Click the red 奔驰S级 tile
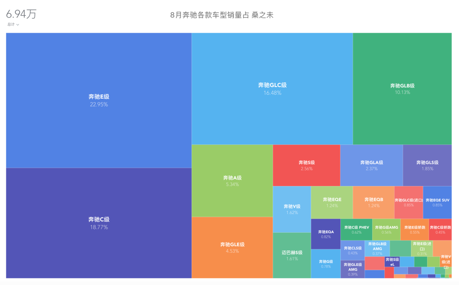The image size is (459, 285). [306, 165]
